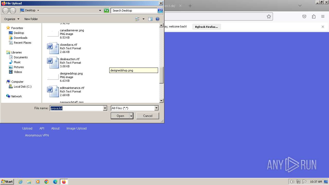Select designedshop.png file name

[x=71, y=73]
